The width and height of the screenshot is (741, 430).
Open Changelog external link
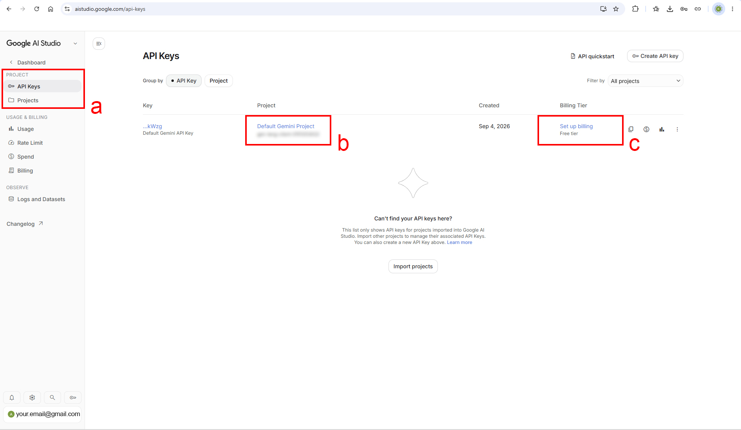point(25,224)
